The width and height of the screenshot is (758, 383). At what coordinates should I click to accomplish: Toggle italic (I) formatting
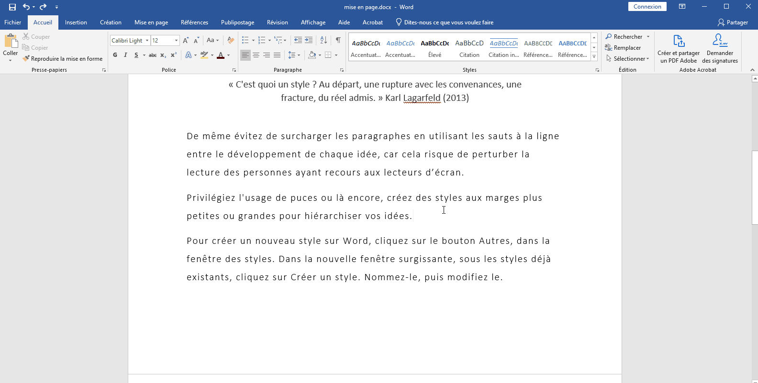point(125,55)
